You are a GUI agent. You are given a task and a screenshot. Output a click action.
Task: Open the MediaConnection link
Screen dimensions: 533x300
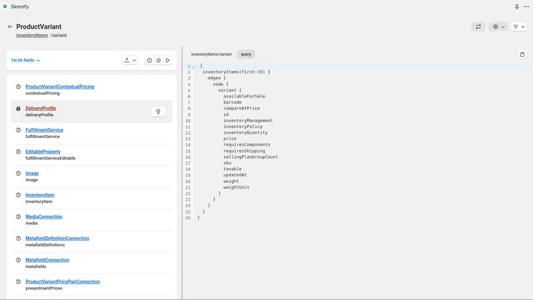point(44,217)
